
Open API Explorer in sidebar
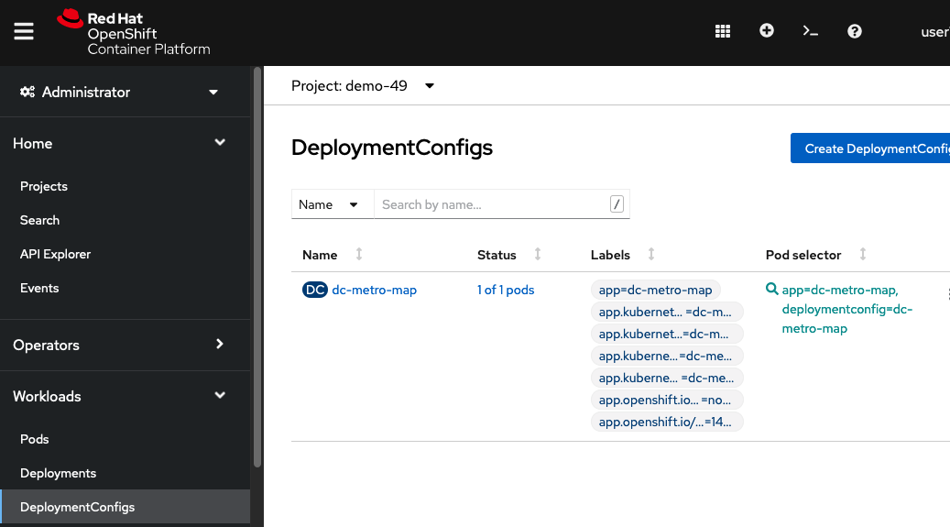(55, 254)
